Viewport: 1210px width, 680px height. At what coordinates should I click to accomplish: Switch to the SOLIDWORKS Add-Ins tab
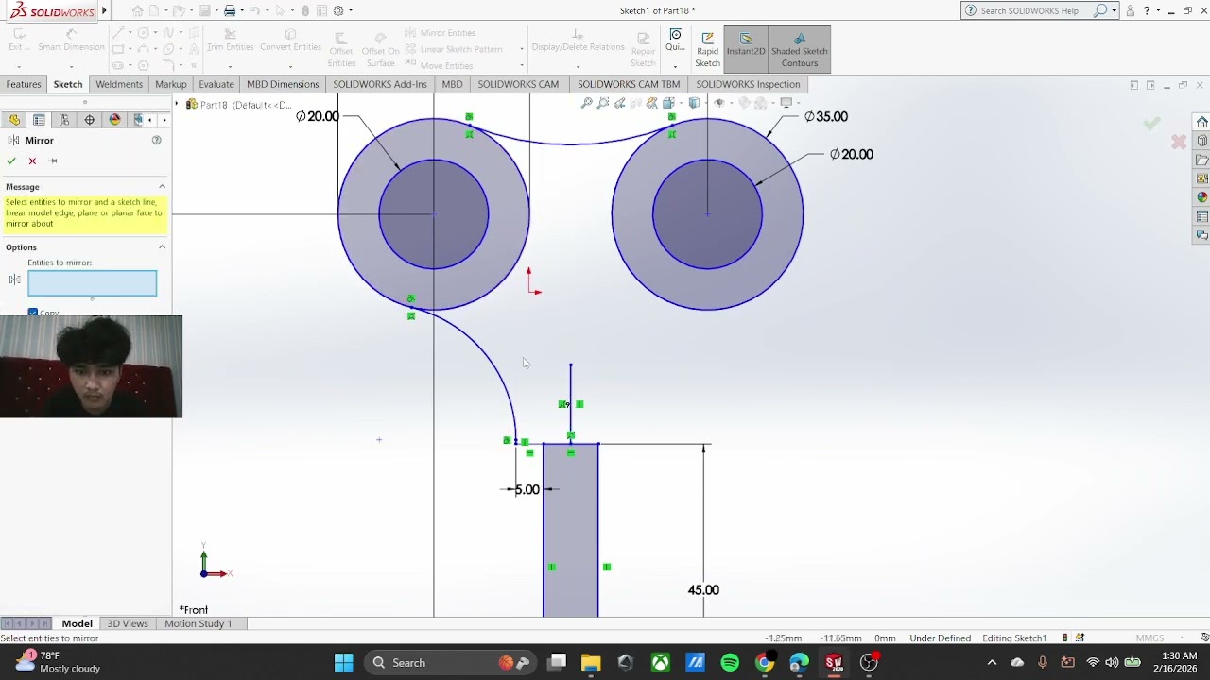pyautogui.click(x=380, y=84)
